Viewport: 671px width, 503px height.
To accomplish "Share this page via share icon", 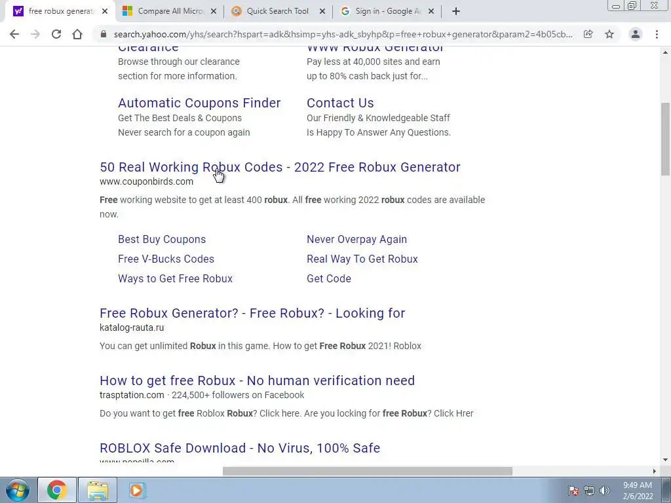I will 588,34.
